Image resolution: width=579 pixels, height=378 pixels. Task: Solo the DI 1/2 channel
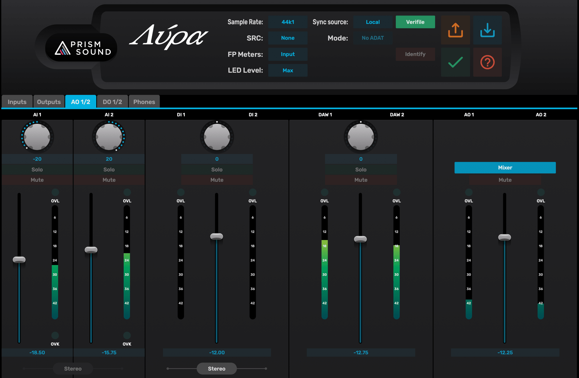(217, 169)
